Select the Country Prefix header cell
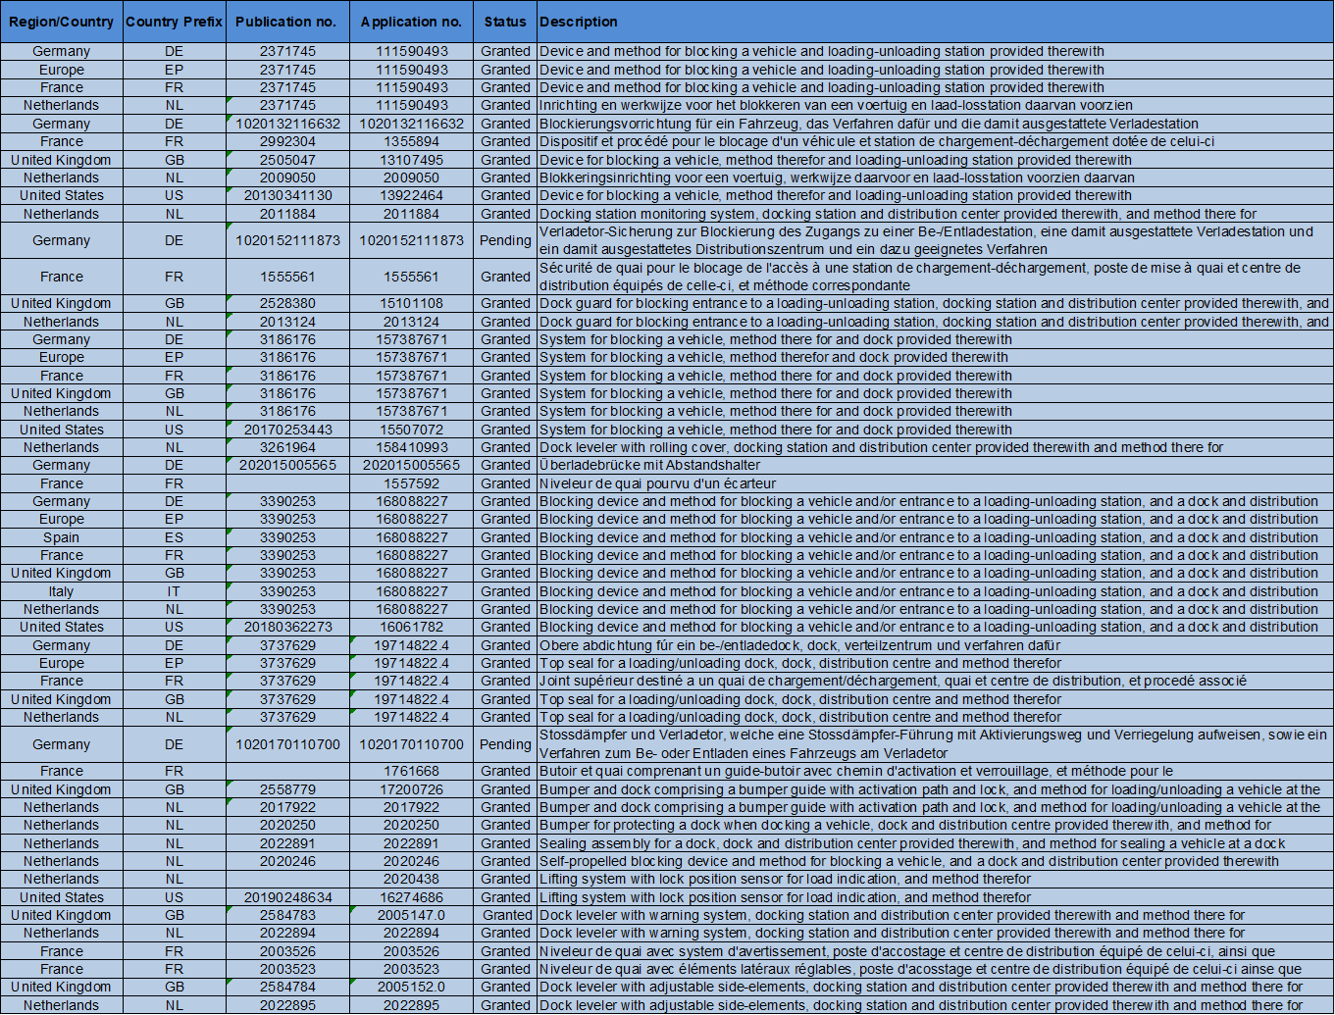1335x1015 pixels. (x=174, y=22)
